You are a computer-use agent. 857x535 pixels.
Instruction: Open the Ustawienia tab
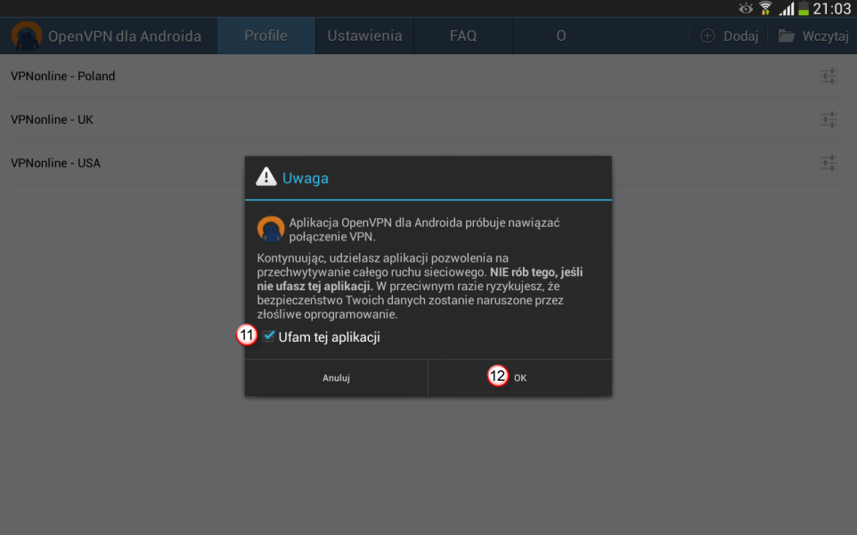[364, 36]
